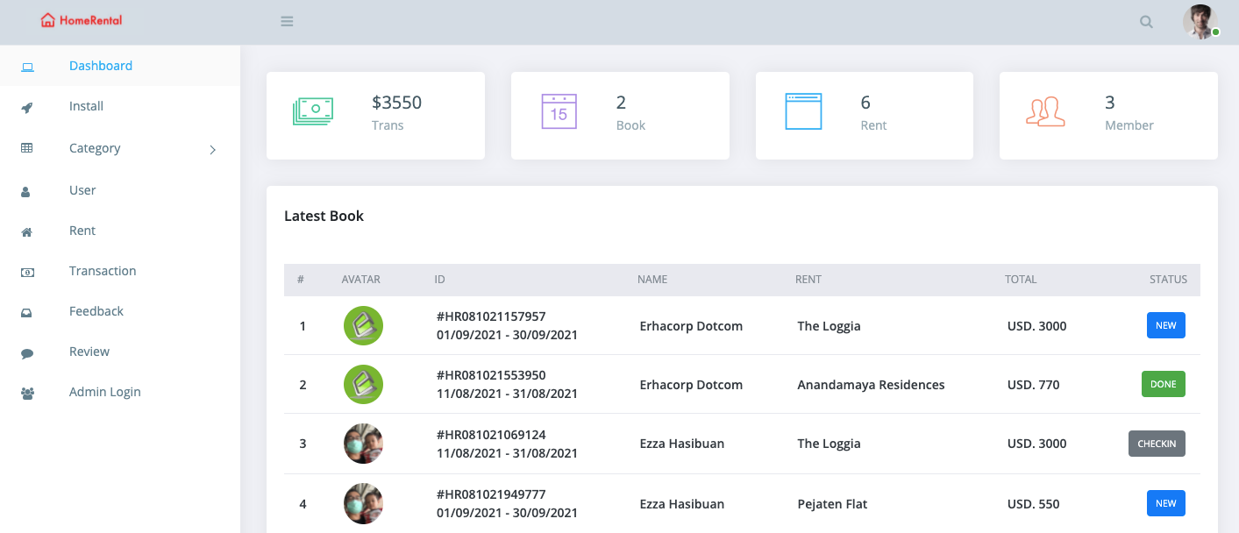The width and height of the screenshot is (1239, 533).
Task: Click the rocket Install sidebar icon
Action: pos(27,107)
